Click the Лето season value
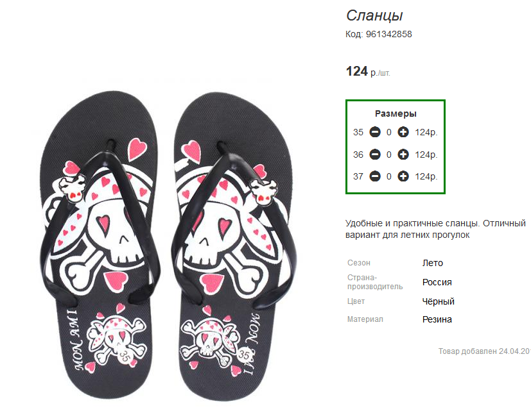The height and width of the screenshot is (411, 531). click(x=433, y=263)
